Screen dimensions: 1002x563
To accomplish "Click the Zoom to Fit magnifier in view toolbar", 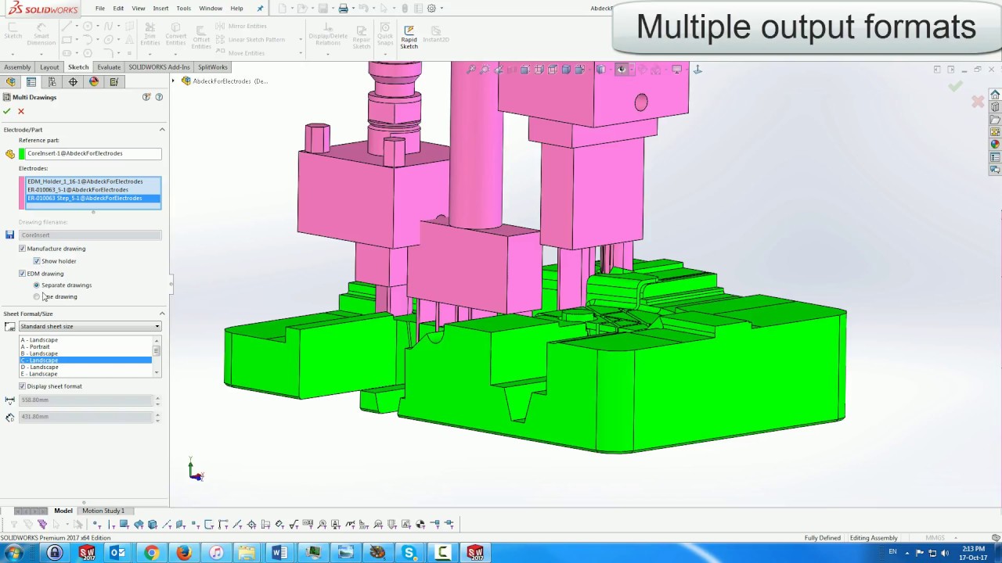I will (x=470, y=70).
